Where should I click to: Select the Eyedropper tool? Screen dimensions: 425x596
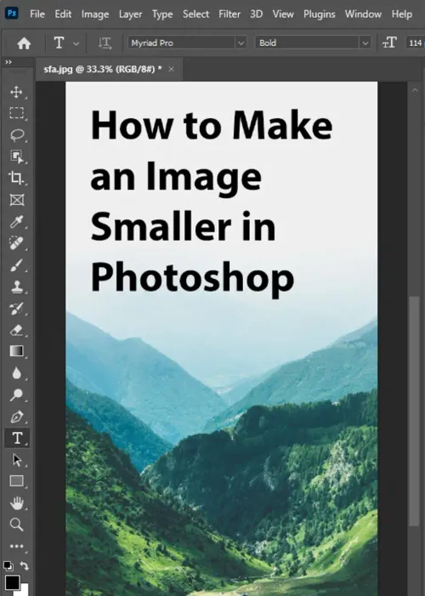tap(16, 222)
